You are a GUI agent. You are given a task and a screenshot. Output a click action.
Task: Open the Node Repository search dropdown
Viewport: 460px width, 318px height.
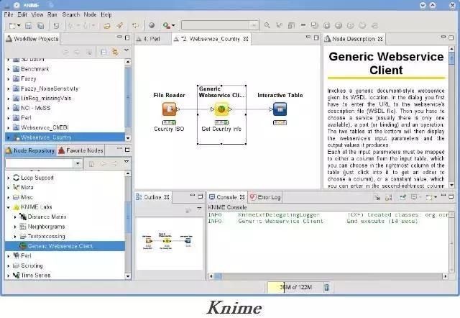(78, 163)
